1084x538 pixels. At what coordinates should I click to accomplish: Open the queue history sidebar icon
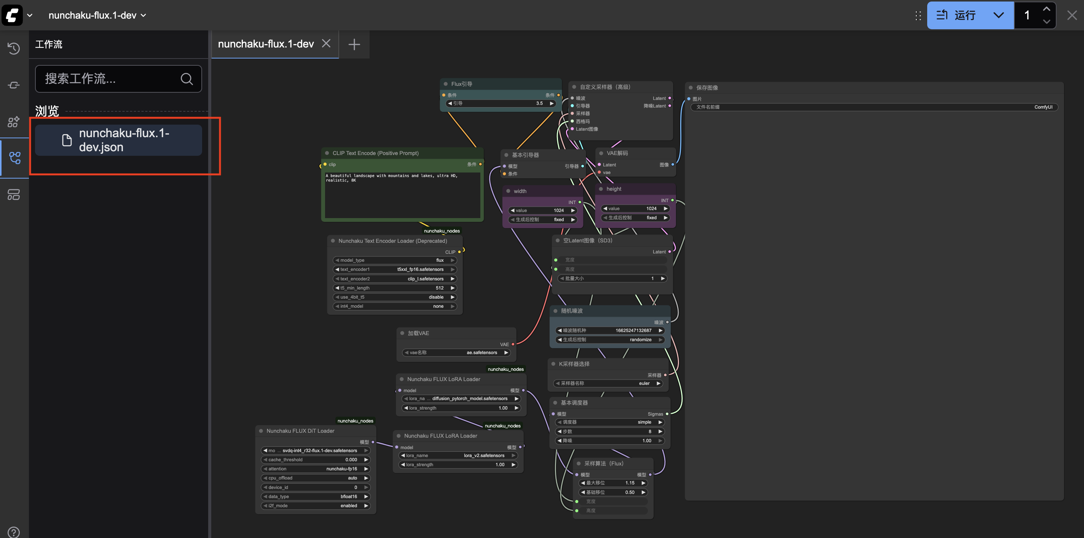pyautogui.click(x=14, y=48)
